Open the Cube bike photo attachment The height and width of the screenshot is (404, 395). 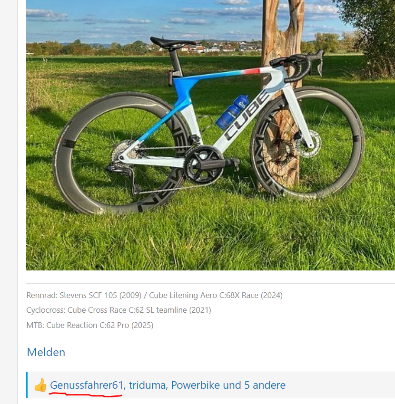pos(210,135)
